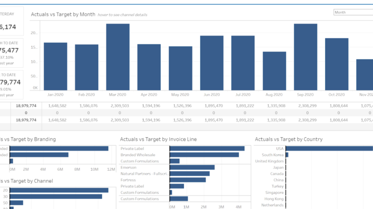Click the channel 30 bar
Screen dimensions: 373x209
point(56,196)
